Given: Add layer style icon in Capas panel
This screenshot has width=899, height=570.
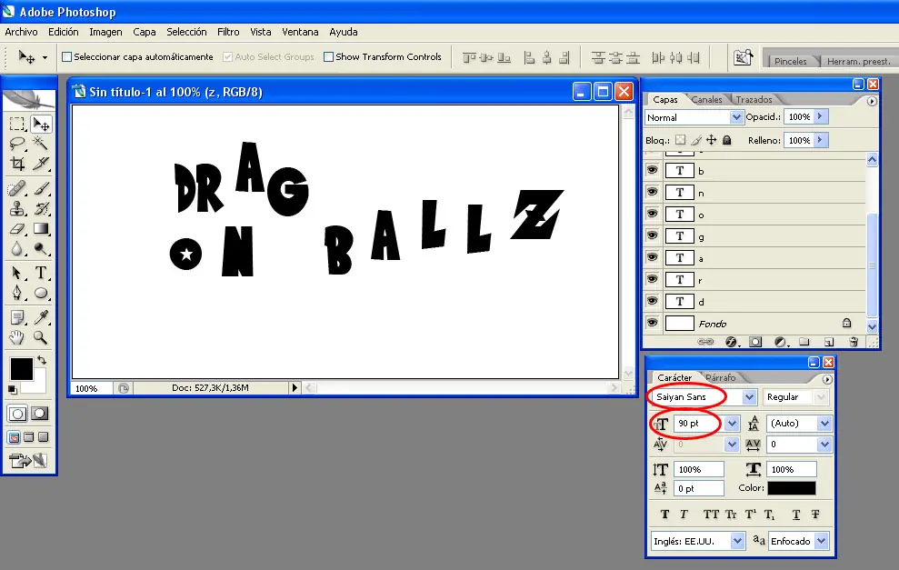Looking at the screenshot, I should point(731,342).
